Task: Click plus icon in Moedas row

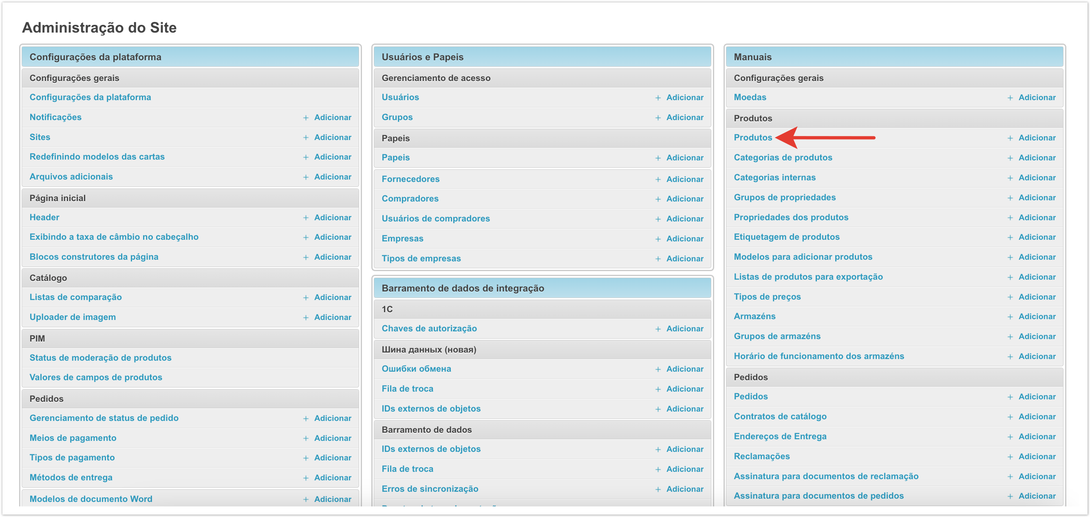Action: [x=1010, y=98]
